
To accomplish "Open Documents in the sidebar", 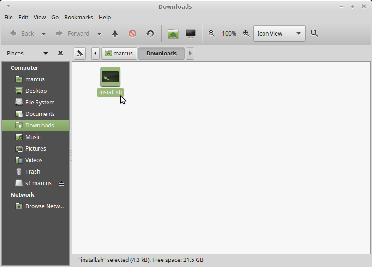I will [x=36, y=114].
